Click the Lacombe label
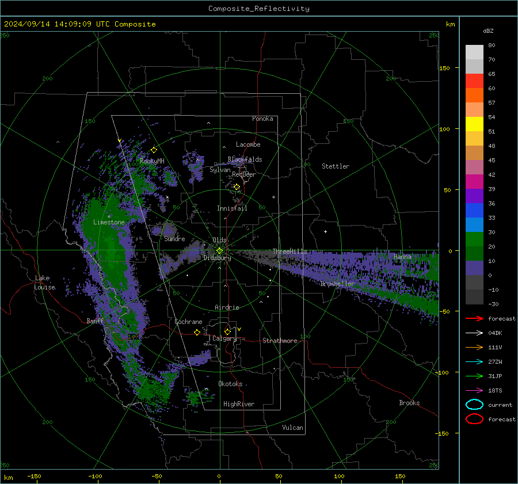 248,144
